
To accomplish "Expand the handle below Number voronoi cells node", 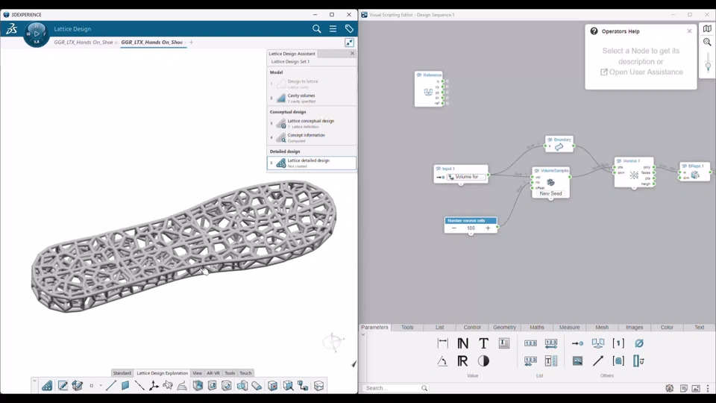I will (x=471, y=234).
